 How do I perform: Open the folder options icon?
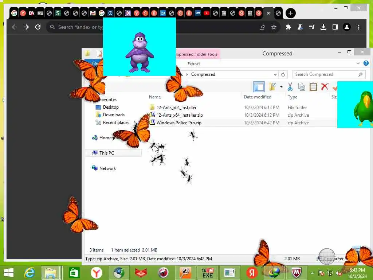coord(272,87)
